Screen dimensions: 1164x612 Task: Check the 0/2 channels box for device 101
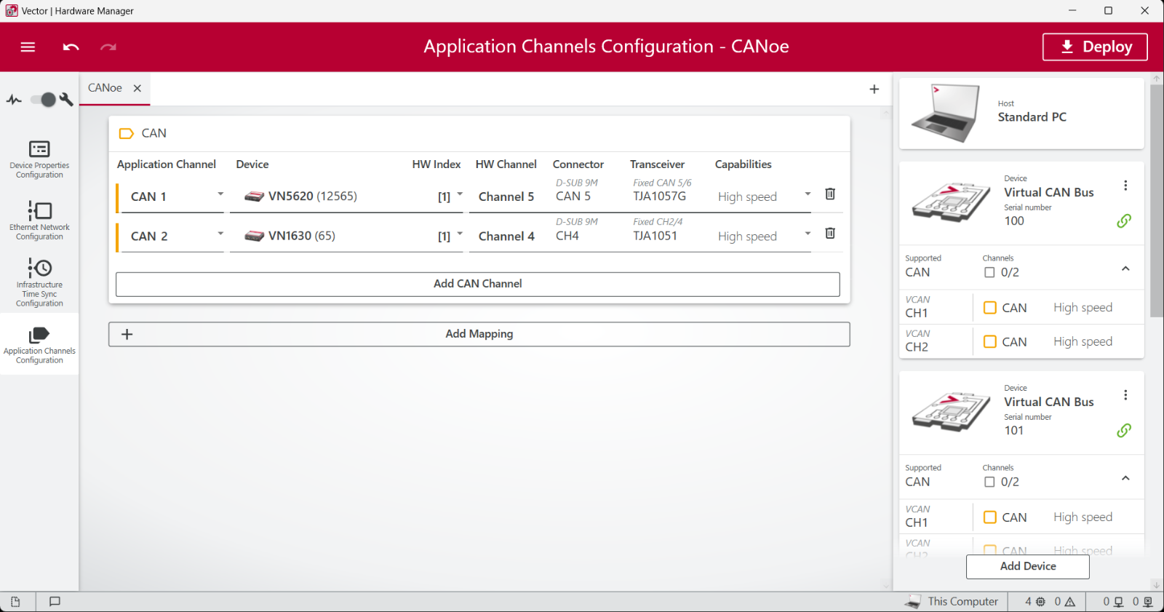[x=989, y=482]
